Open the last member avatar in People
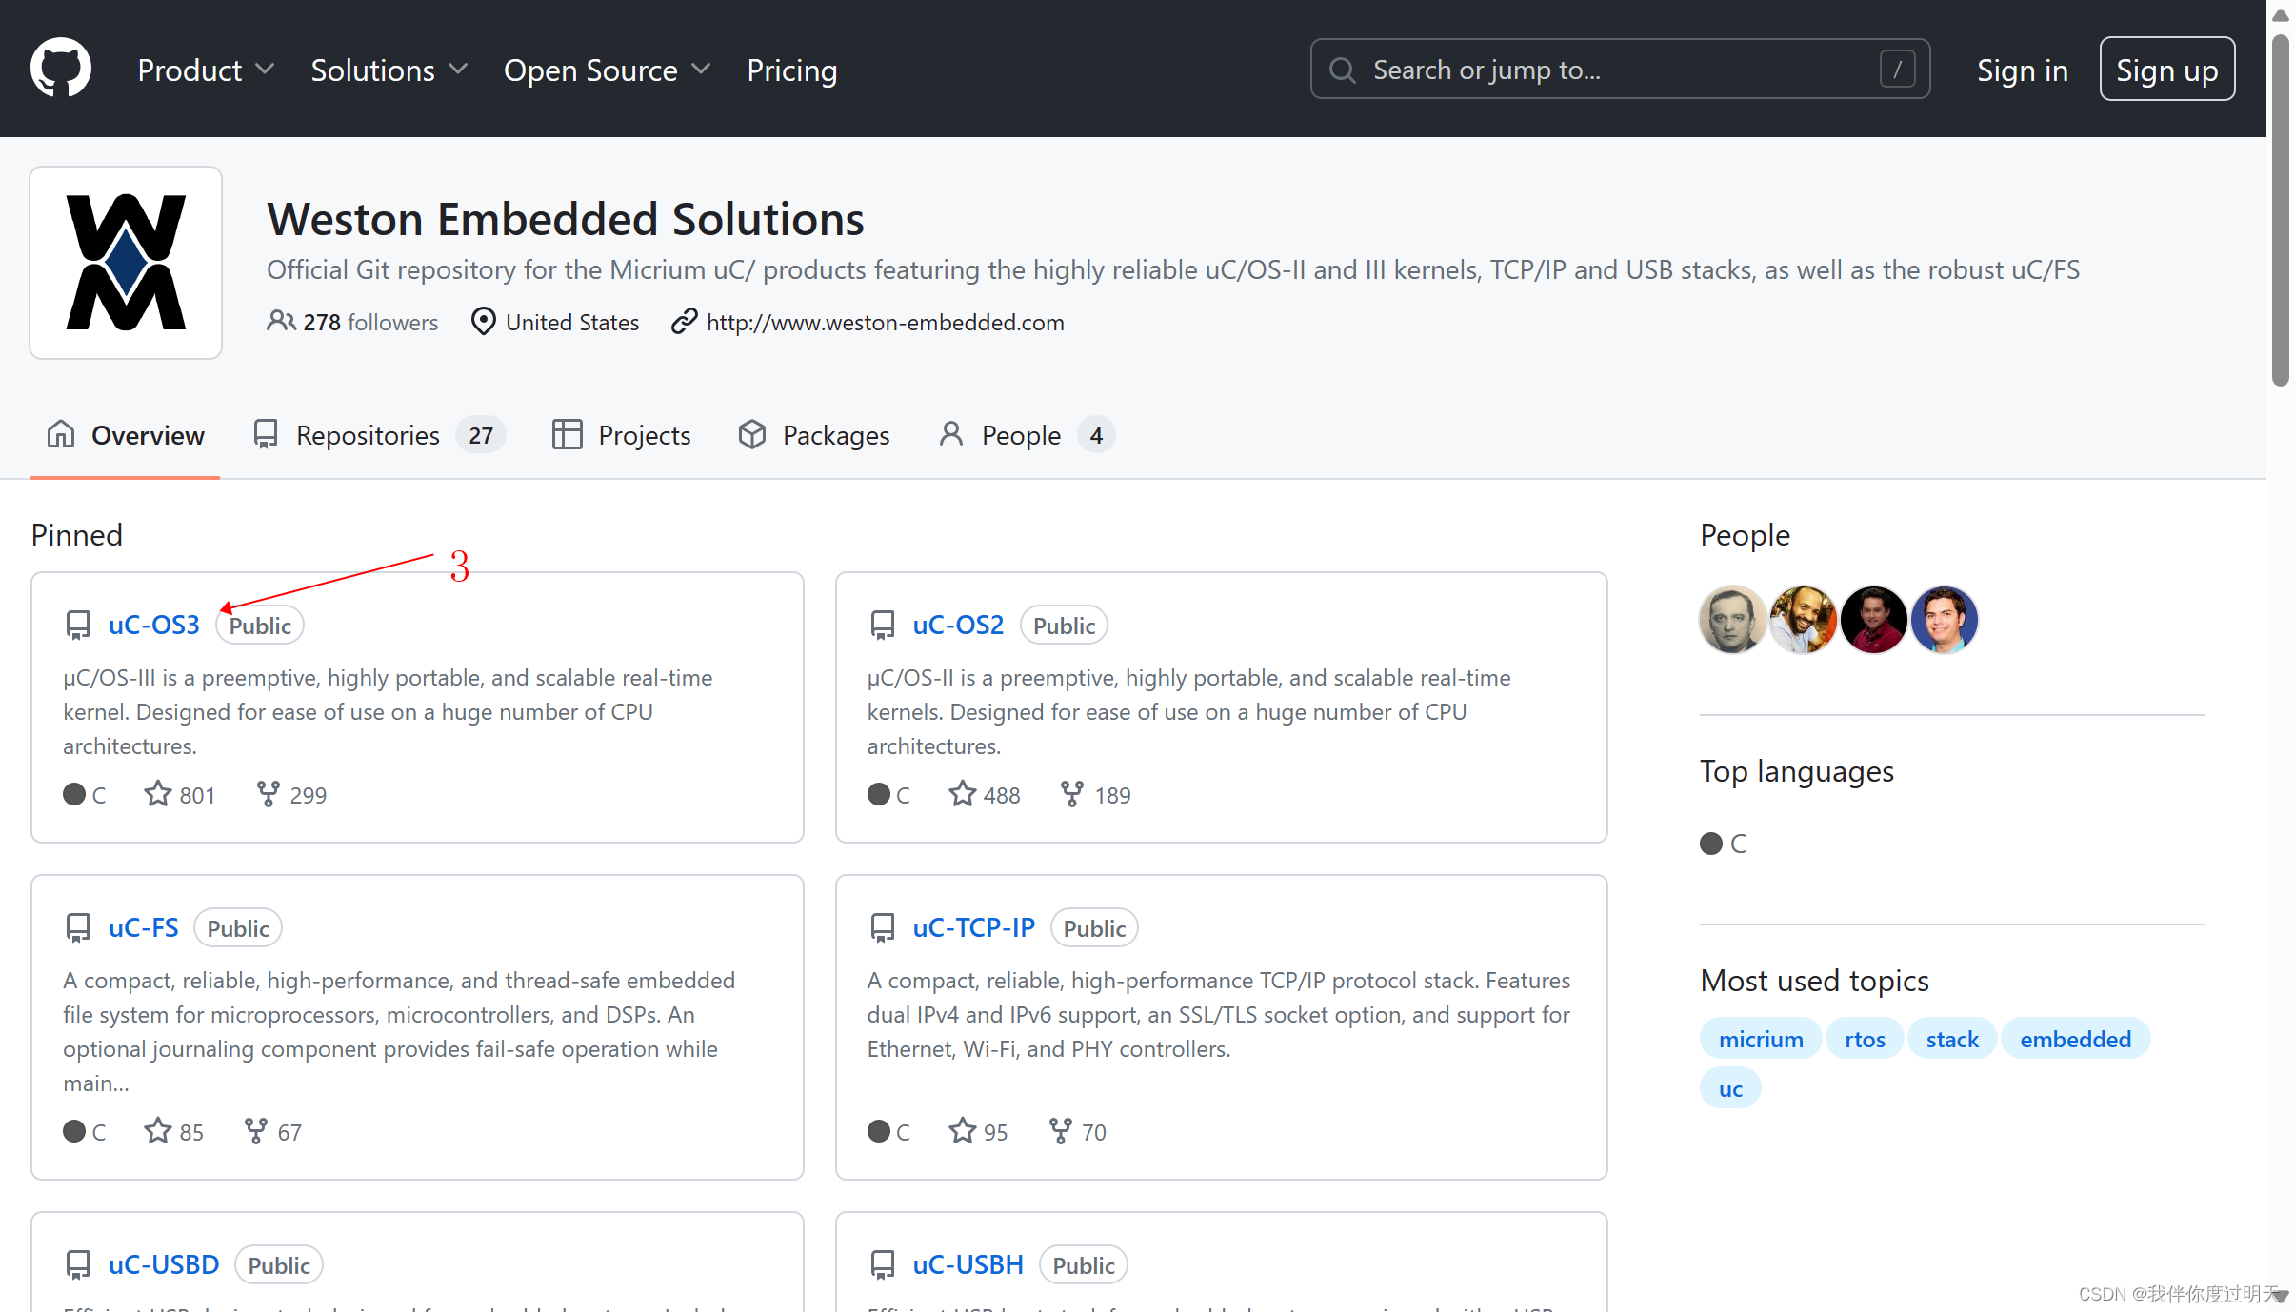The width and height of the screenshot is (2295, 1312). [x=1944, y=620]
